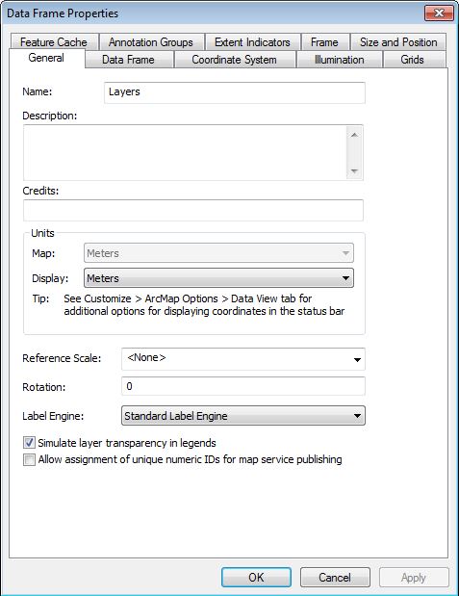Screen dimensions: 459x596
Task: Switch to the Data Frame tab
Action: 129,60
